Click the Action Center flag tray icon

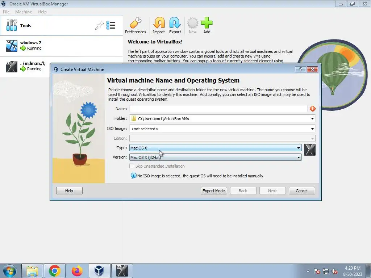click(x=317, y=271)
